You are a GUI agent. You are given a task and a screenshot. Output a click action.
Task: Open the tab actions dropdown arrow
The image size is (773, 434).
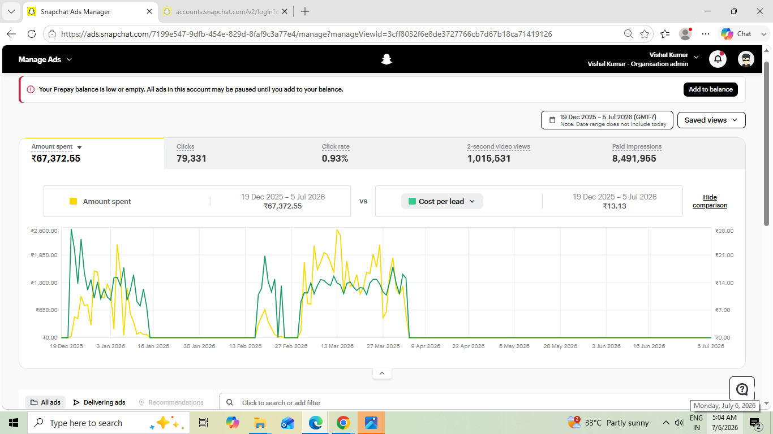11,11
